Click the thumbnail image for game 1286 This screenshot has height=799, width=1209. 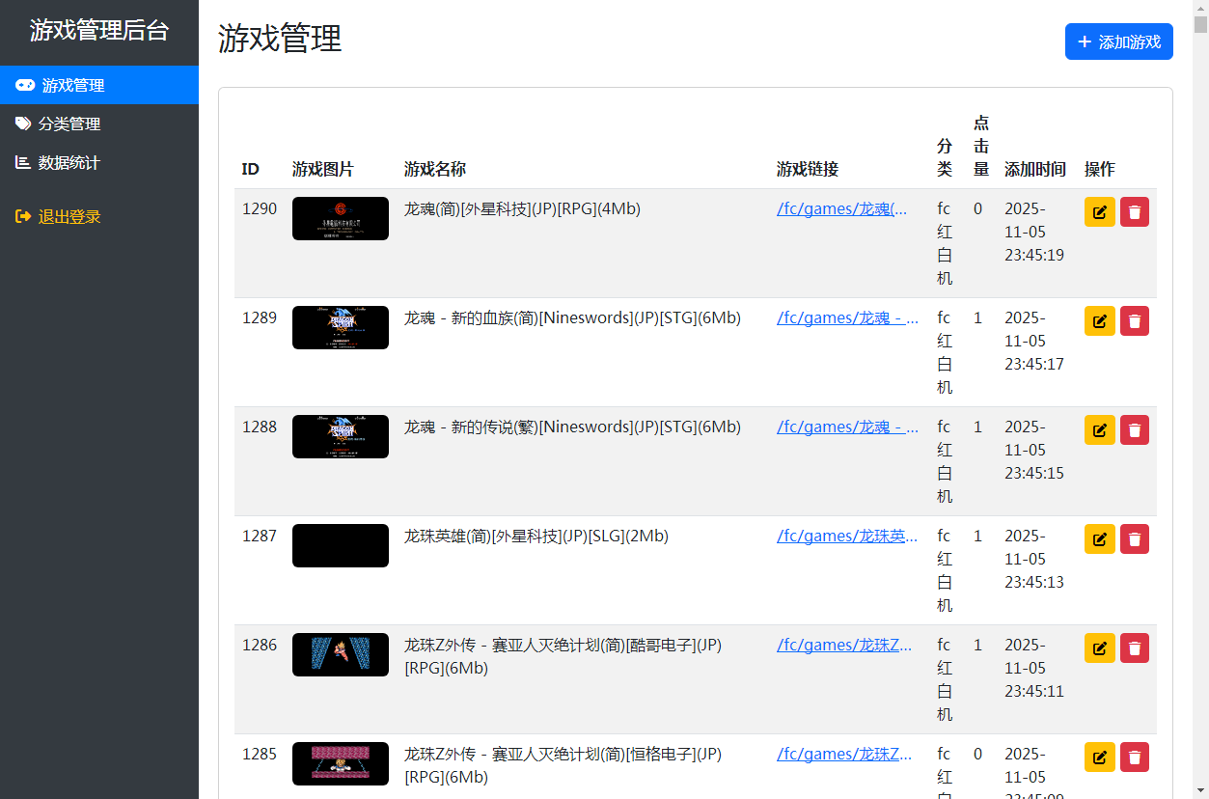[x=340, y=654]
